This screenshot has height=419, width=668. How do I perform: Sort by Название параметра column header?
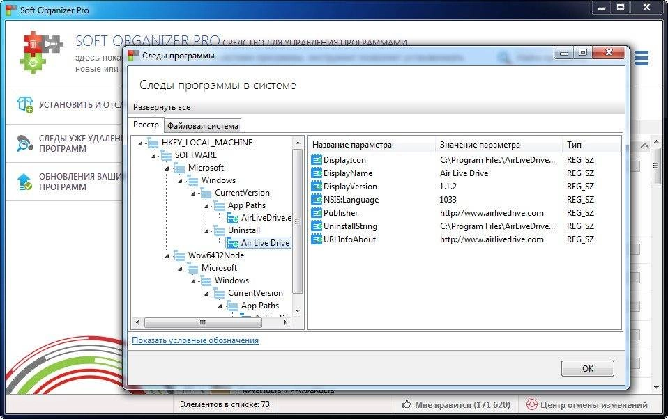372,145
